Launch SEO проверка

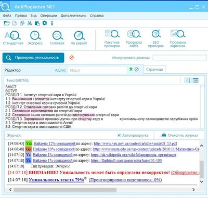point(156,38)
